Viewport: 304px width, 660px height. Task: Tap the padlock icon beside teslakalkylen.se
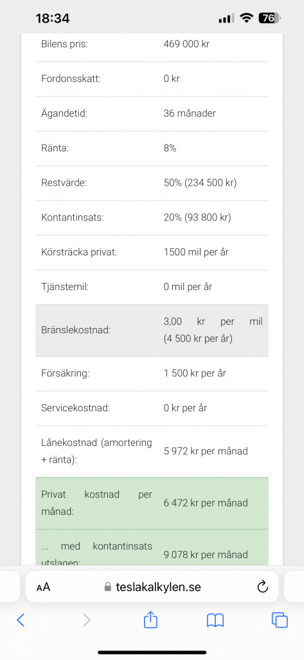tap(108, 587)
